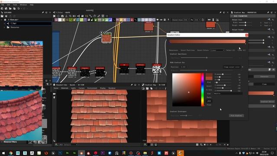Pin the Properties panel
This screenshot has height=156, width=277.
click(x=268, y=13)
